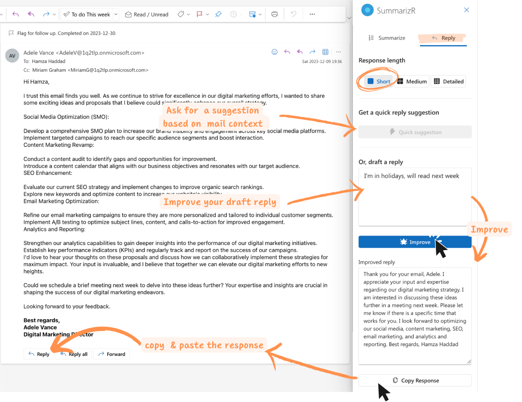522x402 pixels.
Task: Click sender name Adele Vance
Action: coord(39,53)
